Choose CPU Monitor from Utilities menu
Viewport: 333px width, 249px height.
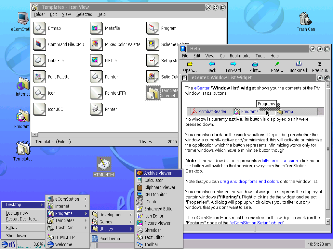coord(159,195)
